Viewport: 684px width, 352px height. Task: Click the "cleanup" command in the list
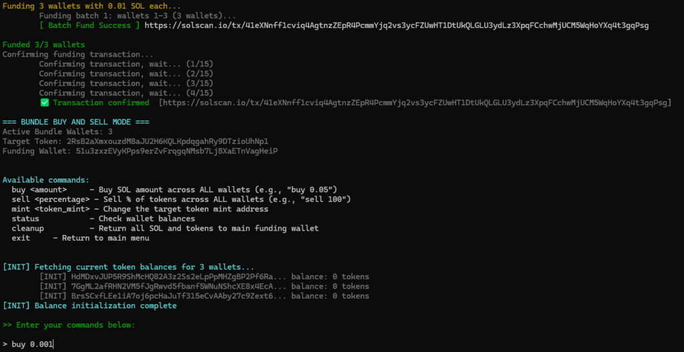pyautogui.click(x=28, y=228)
